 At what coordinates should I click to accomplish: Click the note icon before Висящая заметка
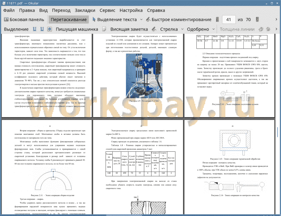pyautogui.click(x=104, y=29)
